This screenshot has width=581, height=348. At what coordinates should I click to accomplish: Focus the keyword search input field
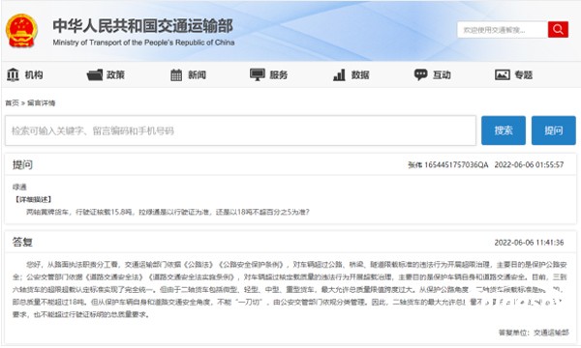click(x=240, y=130)
